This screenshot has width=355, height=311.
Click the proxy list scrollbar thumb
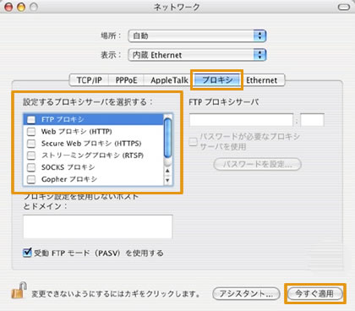pos(167,138)
